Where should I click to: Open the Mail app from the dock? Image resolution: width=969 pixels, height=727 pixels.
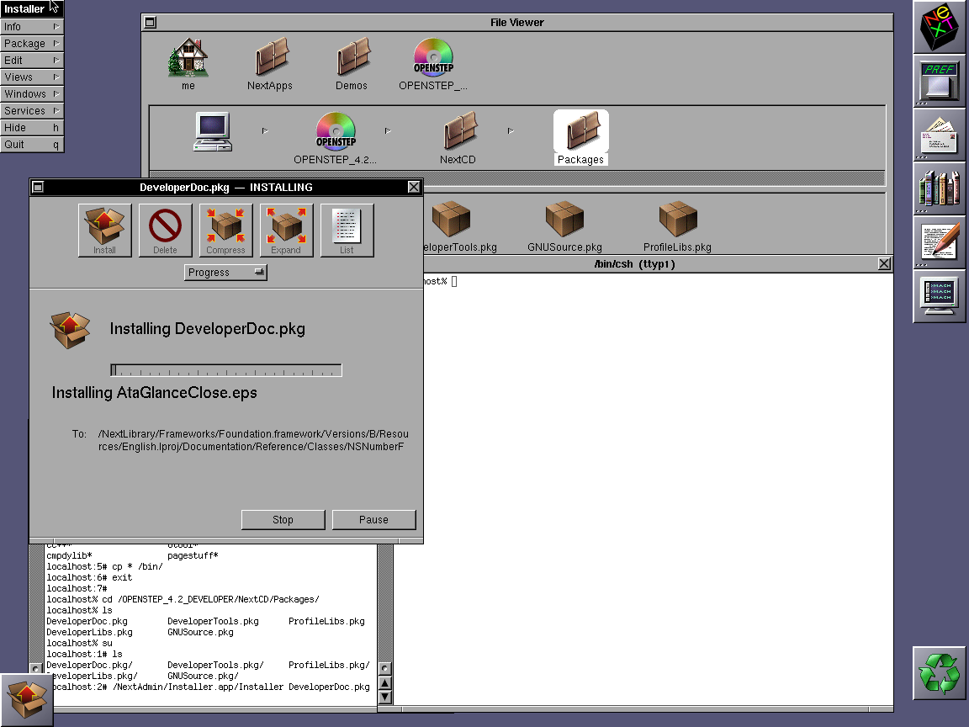939,135
